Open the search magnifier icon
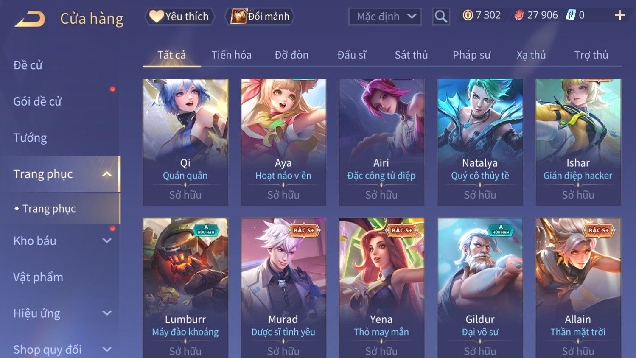Image resolution: width=636 pixels, height=358 pixels. click(441, 17)
